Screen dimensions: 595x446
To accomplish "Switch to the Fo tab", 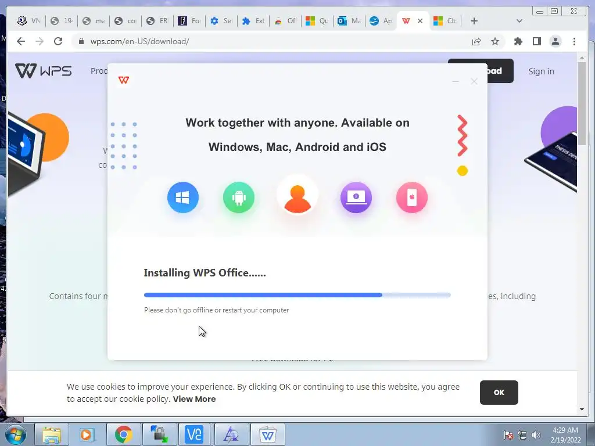I will (x=189, y=21).
